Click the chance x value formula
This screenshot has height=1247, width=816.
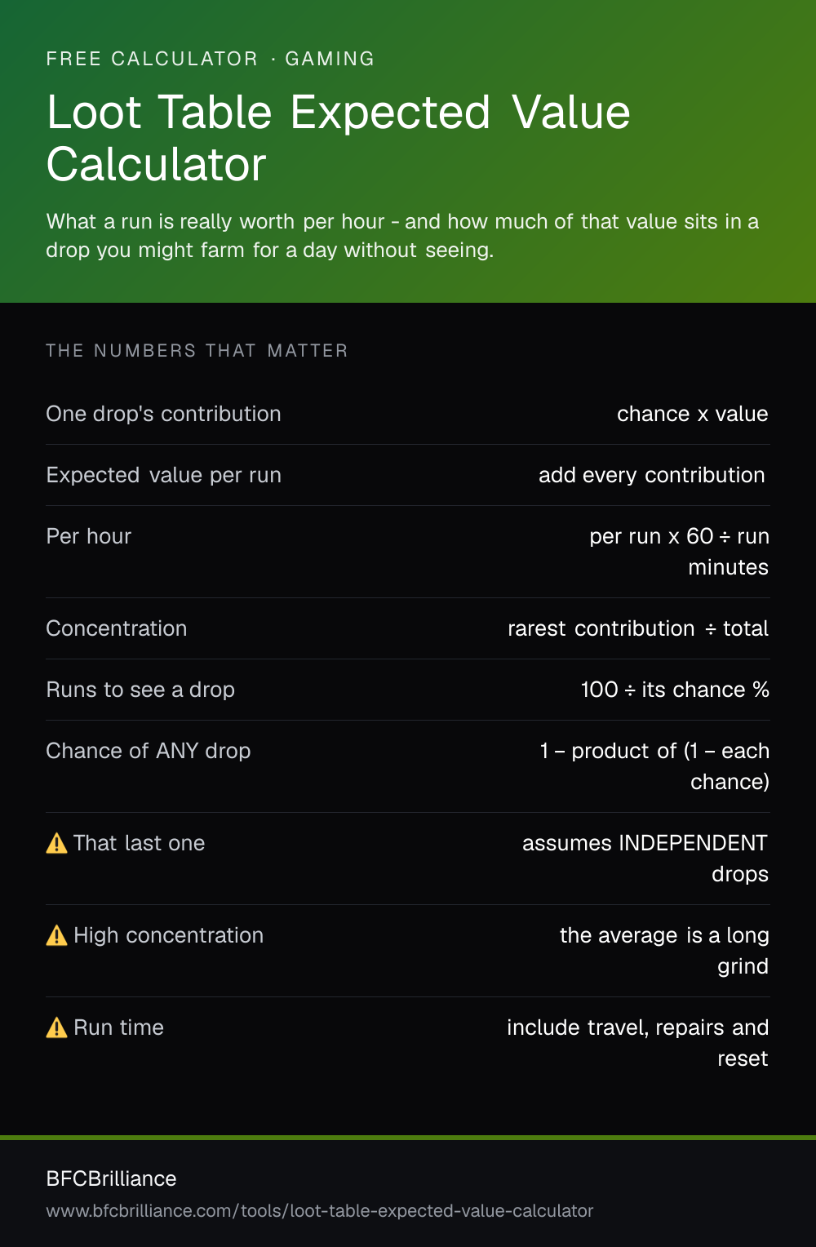click(x=693, y=414)
